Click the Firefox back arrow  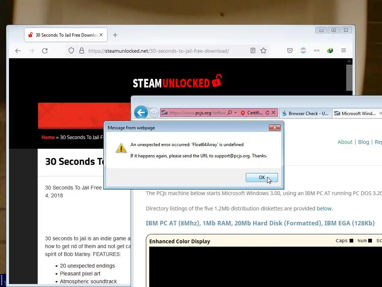(x=18, y=51)
